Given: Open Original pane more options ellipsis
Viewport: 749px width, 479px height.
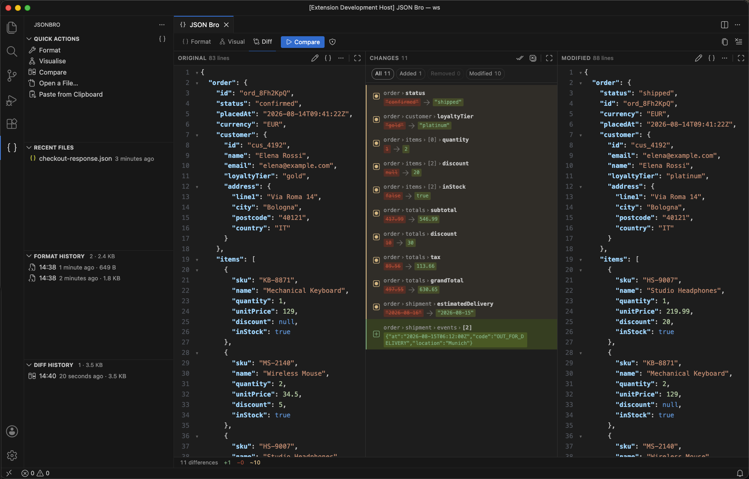Looking at the screenshot, I should point(341,58).
